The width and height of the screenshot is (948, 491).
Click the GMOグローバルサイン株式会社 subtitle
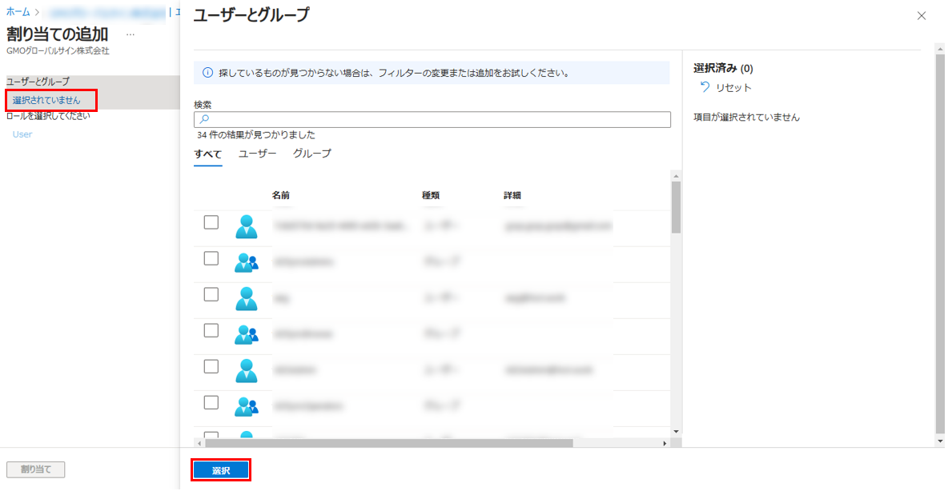[x=58, y=50]
